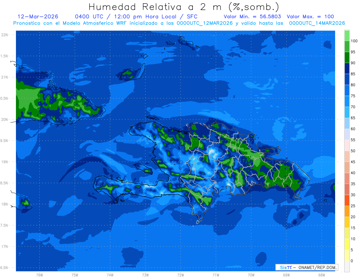
Task: Select the date text "12-Mar-2026"
Action: coord(38,17)
